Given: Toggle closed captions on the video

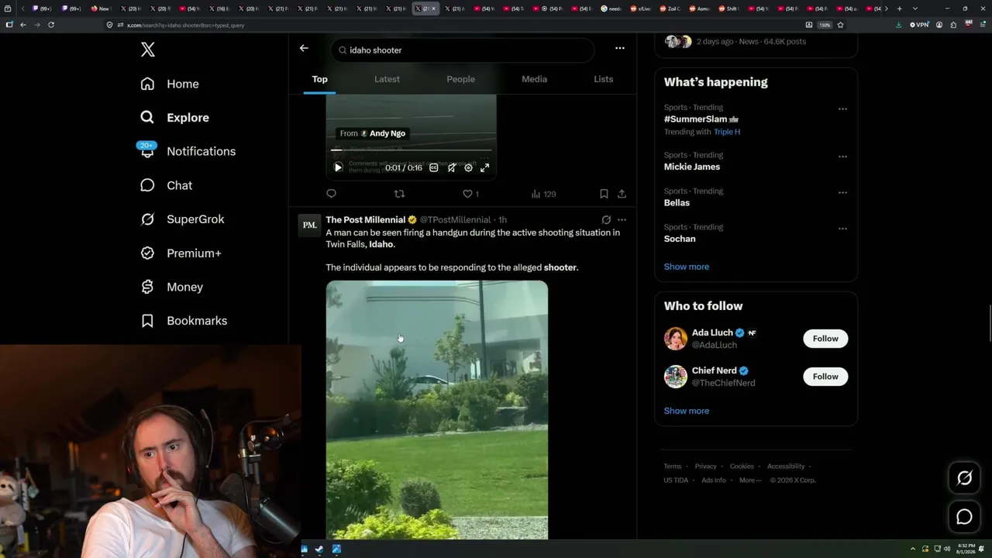Looking at the screenshot, I should click(434, 167).
